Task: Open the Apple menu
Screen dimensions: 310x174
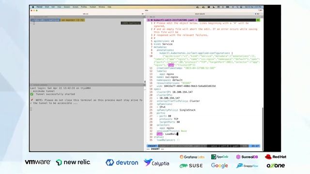Action: pos(33,7)
